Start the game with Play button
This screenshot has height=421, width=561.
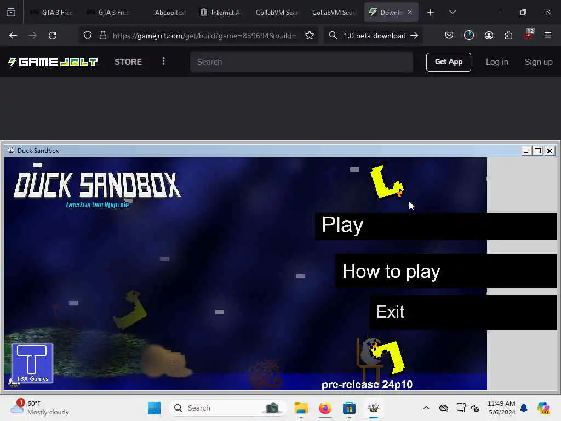(x=436, y=226)
